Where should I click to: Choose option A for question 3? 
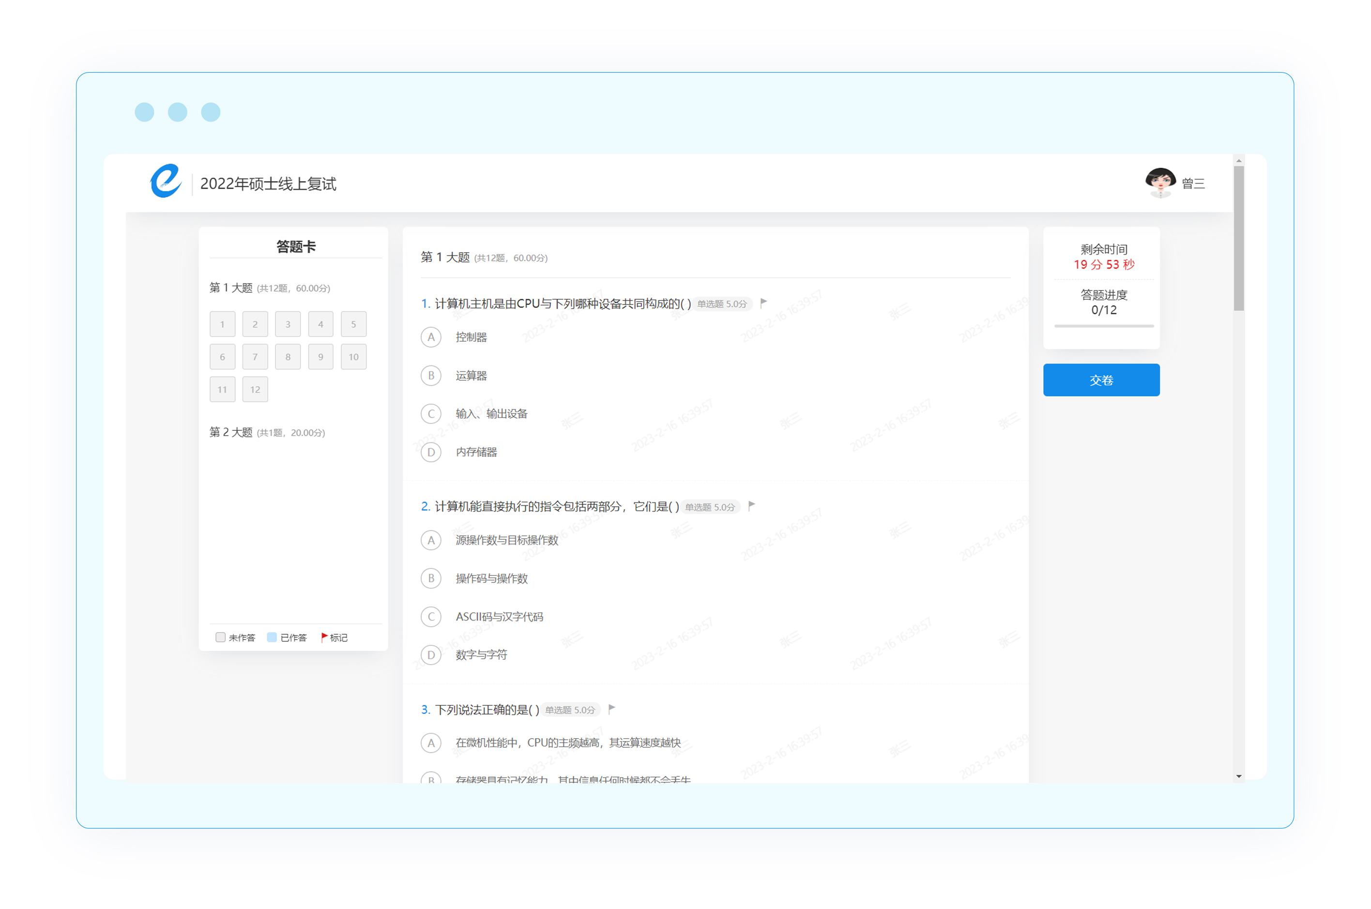point(431,742)
